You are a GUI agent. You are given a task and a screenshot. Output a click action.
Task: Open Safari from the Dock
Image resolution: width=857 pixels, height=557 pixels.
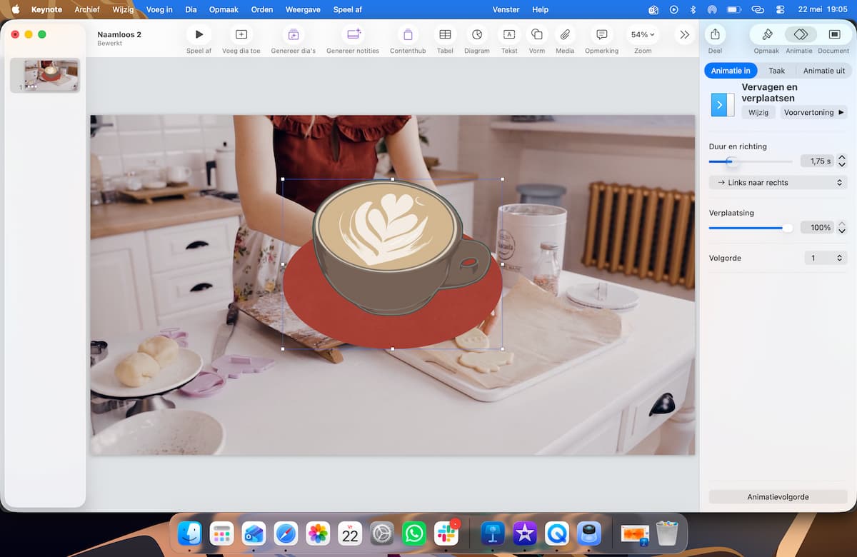286,533
